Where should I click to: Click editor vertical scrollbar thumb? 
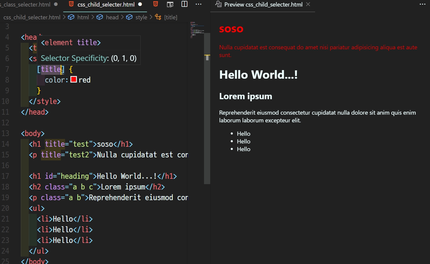click(x=207, y=108)
